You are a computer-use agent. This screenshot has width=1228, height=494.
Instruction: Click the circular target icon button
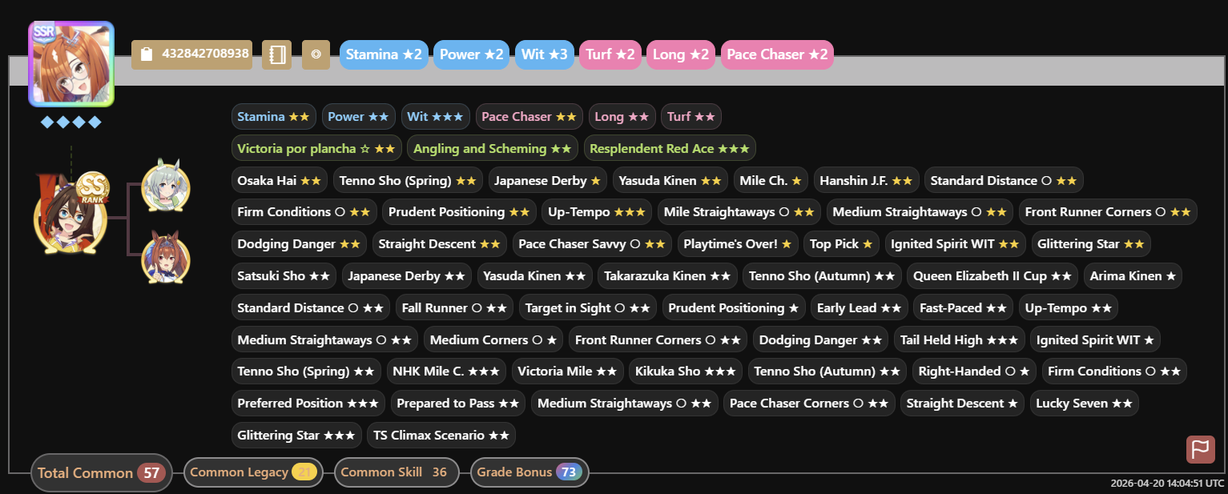click(x=316, y=54)
